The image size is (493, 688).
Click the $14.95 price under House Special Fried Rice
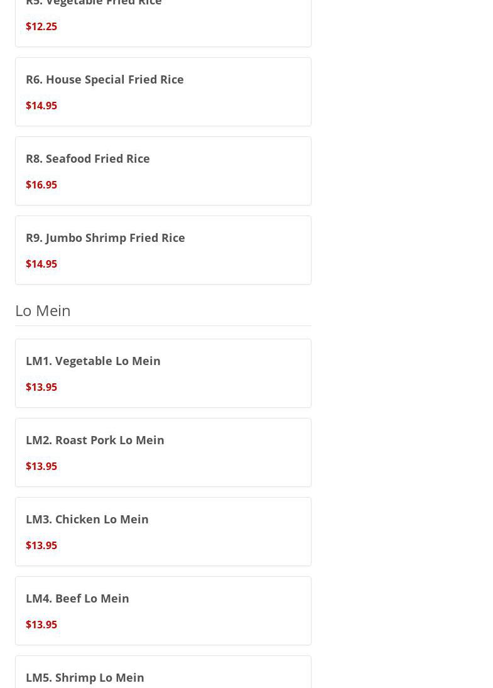click(x=41, y=106)
